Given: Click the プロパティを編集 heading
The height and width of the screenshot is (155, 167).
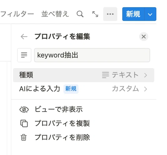Looking at the screenshot, I should [62, 37].
